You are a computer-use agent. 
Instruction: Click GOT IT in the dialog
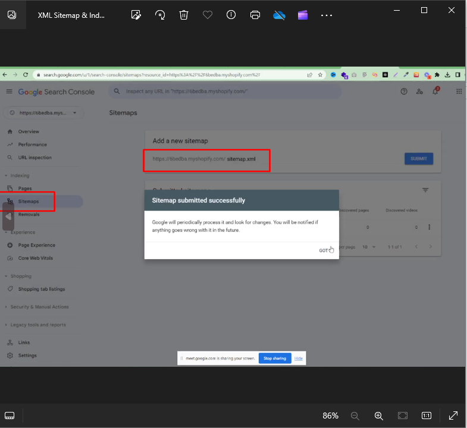coord(326,251)
